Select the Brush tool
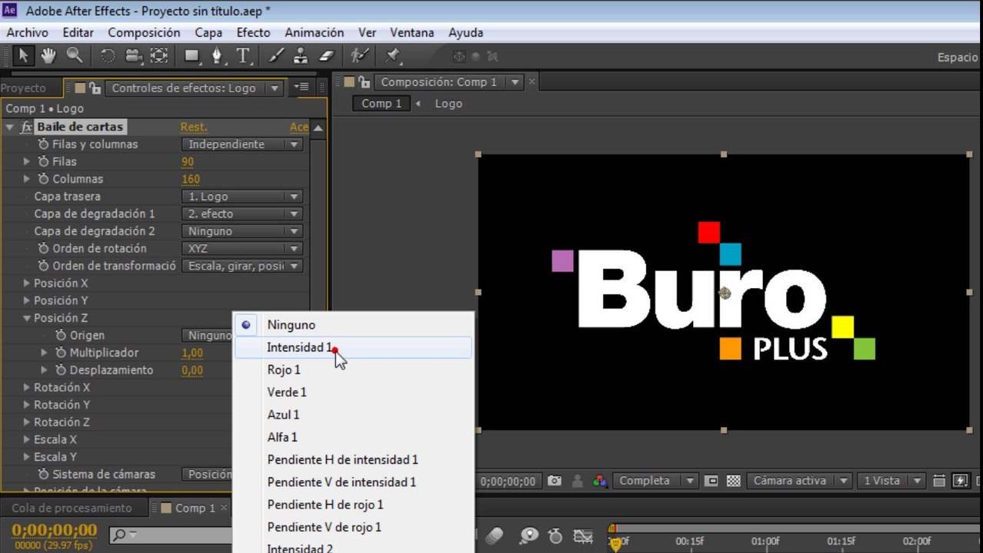This screenshot has width=983, height=553. [x=276, y=55]
